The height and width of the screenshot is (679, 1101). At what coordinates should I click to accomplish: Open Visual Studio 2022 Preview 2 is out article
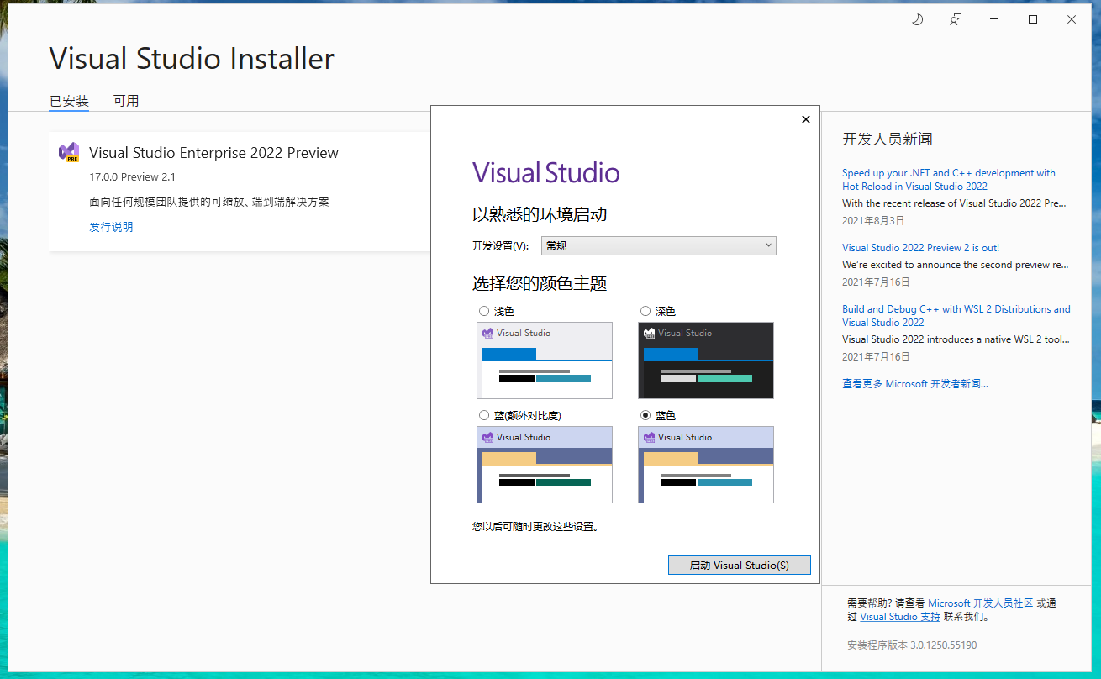(920, 248)
